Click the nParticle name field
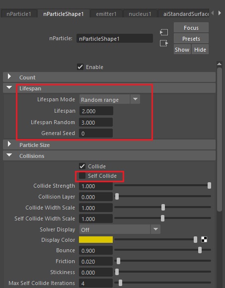This screenshot has height=288, width=225. coord(115,38)
